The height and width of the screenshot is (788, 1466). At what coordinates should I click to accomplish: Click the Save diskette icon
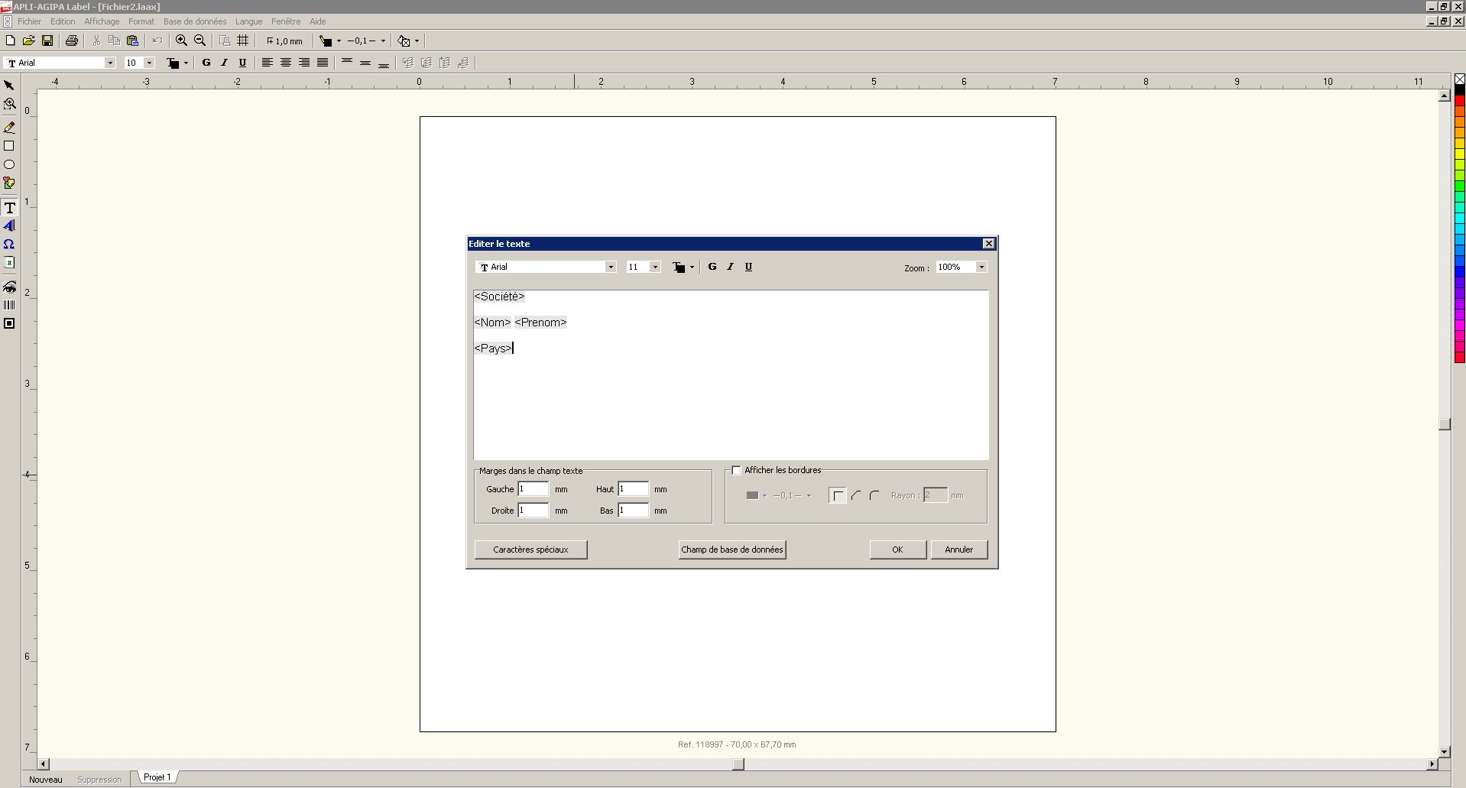(47, 41)
